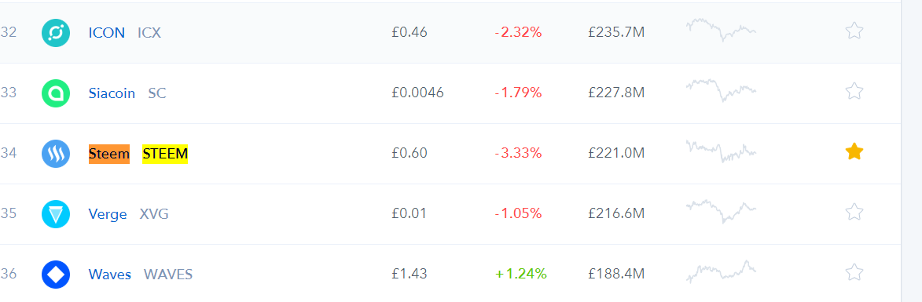Viewport: 922px width, 302px height.
Task: Click the Verge triangle logo
Action: [x=56, y=214]
